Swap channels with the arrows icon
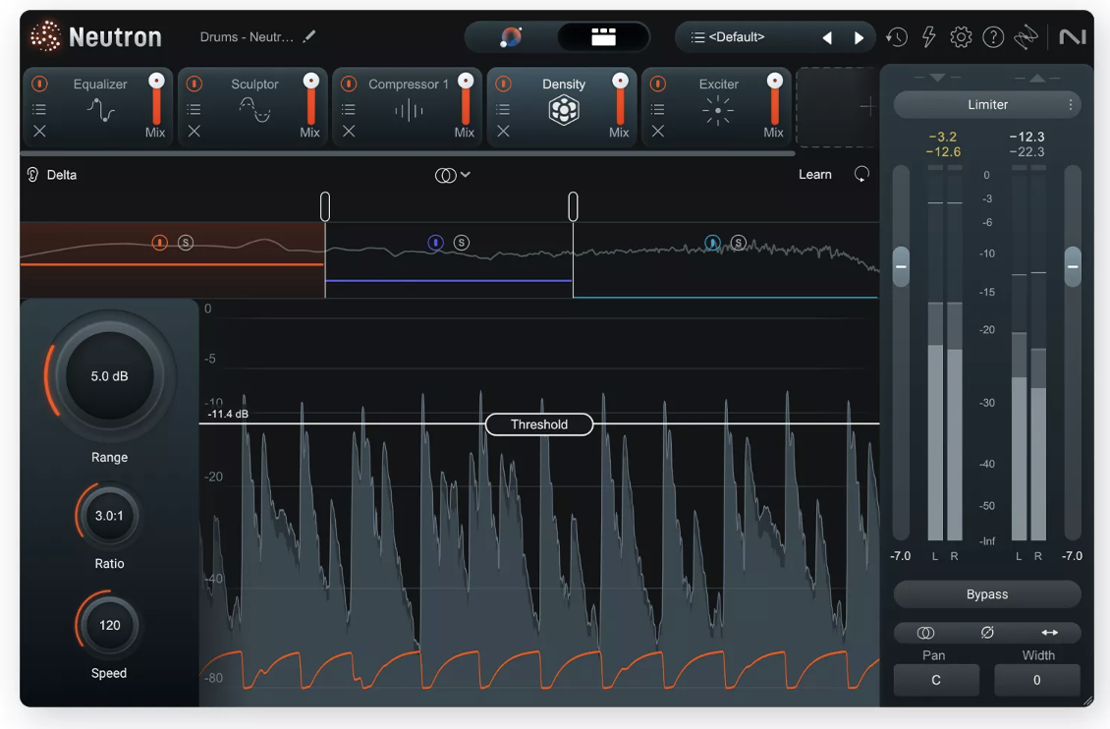Image resolution: width=1110 pixels, height=729 pixels. pos(1050,633)
